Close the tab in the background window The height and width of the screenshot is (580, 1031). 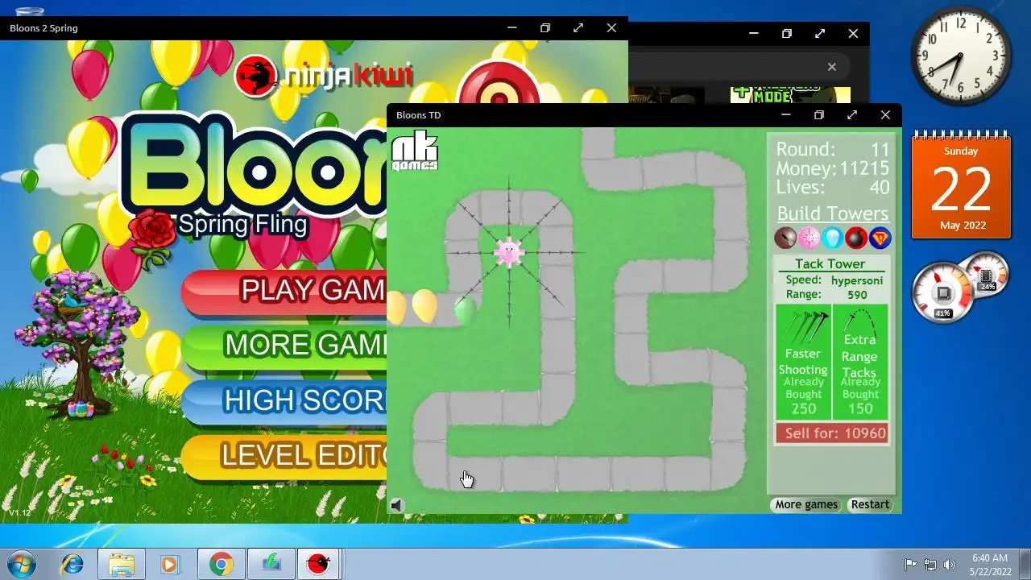coord(832,67)
